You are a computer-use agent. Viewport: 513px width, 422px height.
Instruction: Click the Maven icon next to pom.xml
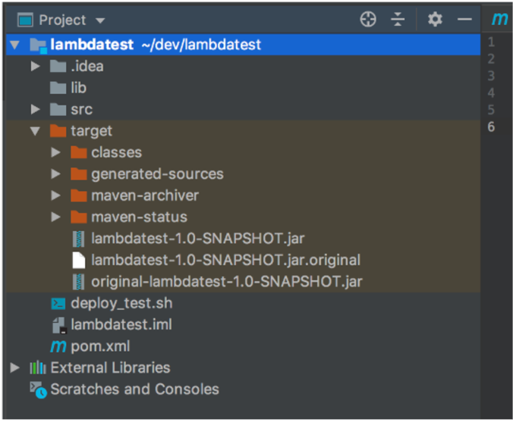pyautogui.click(x=58, y=347)
